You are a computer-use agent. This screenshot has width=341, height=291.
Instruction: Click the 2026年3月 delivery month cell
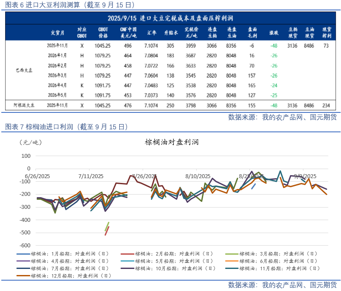pyautogui.click(x=57, y=75)
